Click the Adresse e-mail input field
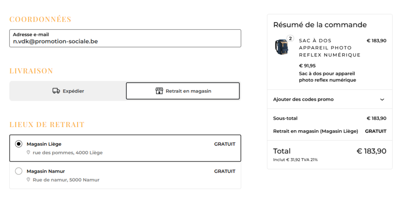The height and width of the screenshot is (204, 403). (x=125, y=38)
